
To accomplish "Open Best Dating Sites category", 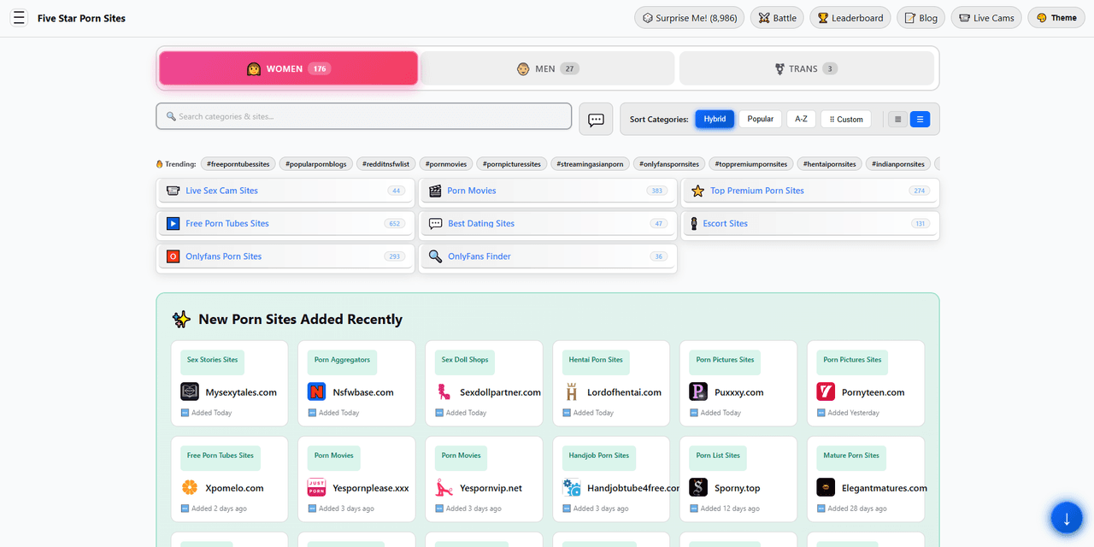I will [x=481, y=223].
